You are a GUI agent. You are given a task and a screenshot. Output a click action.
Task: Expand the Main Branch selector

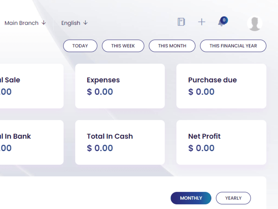pos(25,23)
